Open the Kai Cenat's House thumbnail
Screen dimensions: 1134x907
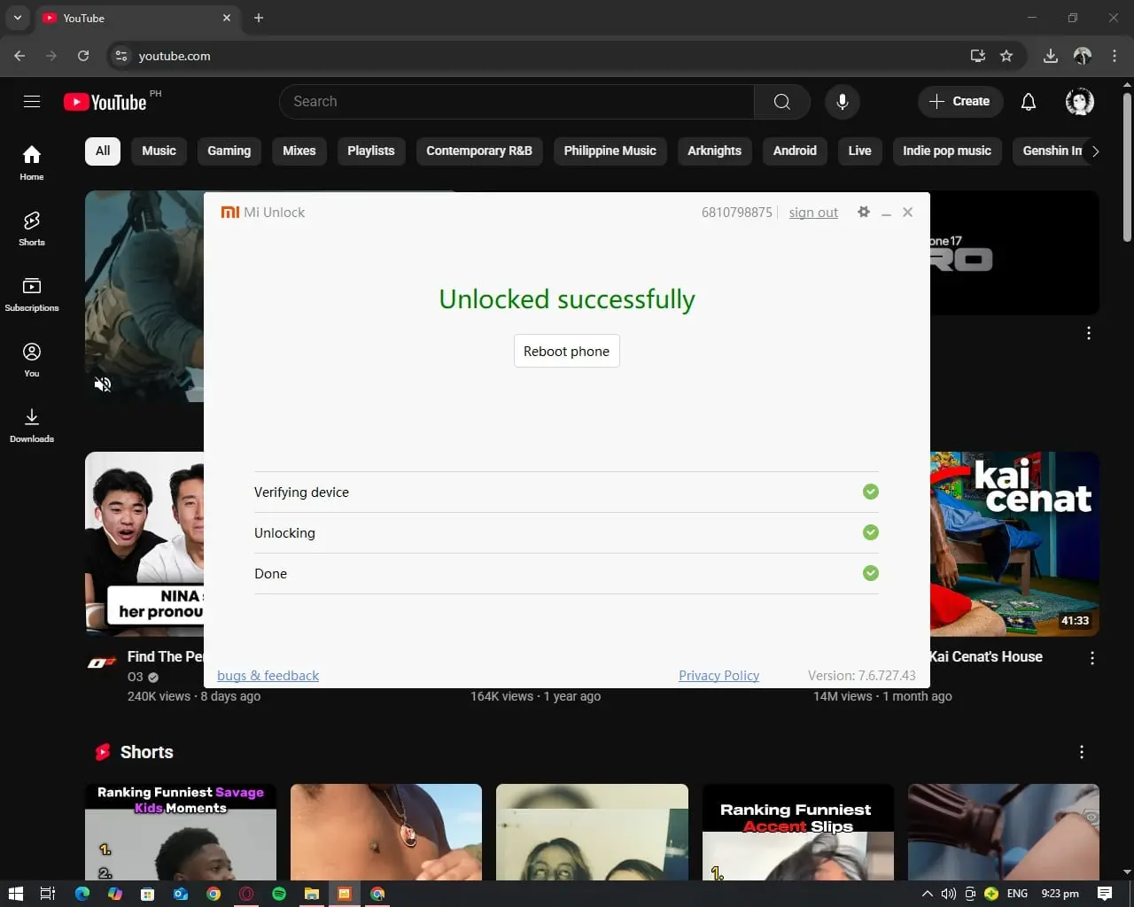click(x=1014, y=544)
